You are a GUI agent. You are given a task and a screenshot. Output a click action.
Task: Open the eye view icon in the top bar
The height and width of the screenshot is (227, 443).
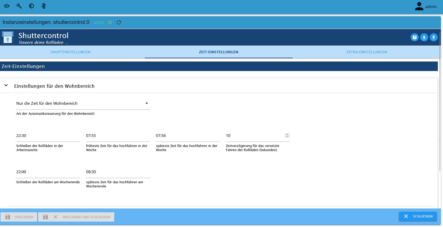coord(7,6)
